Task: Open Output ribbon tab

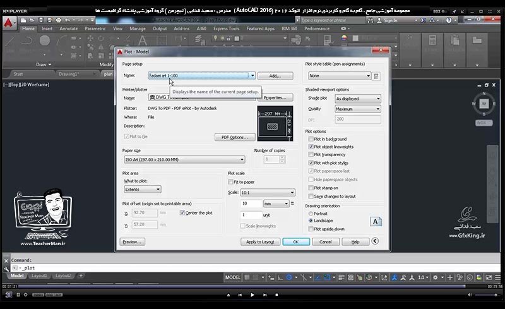Action: (x=160, y=28)
